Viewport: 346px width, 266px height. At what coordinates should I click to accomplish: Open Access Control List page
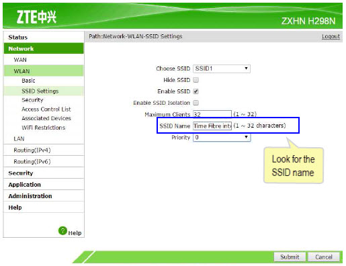coord(46,109)
